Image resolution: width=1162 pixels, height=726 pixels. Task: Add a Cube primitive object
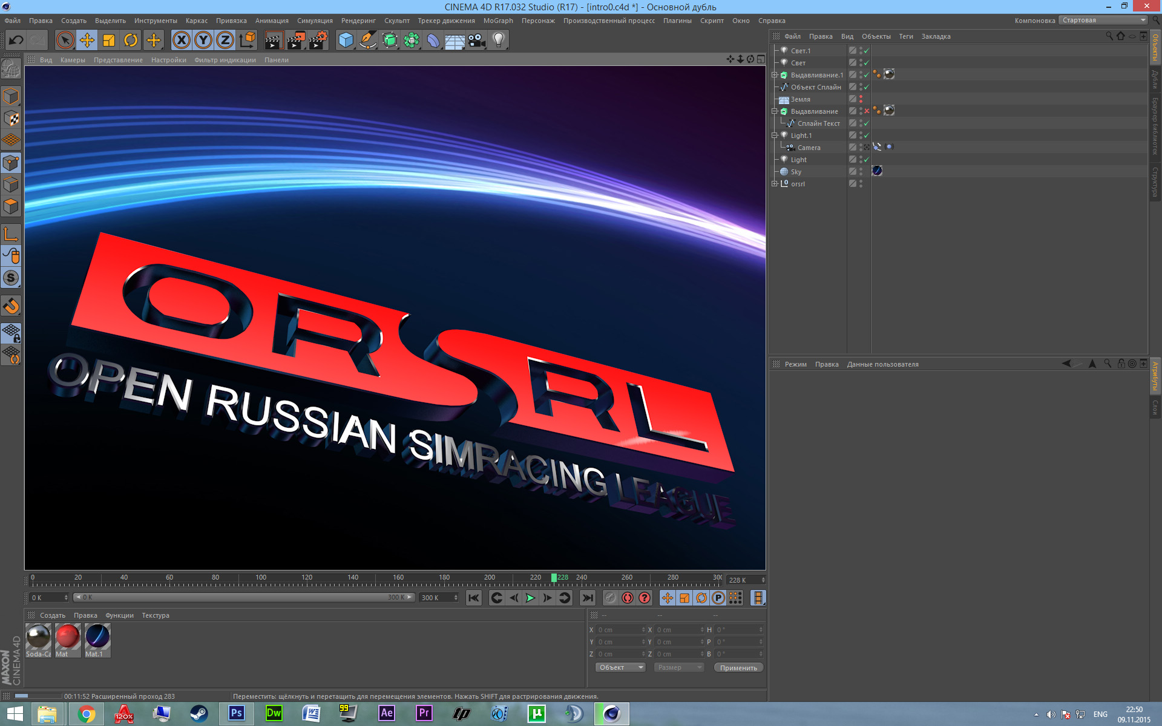[346, 41]
